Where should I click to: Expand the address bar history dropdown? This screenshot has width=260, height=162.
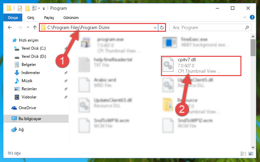tap(155, 27)
